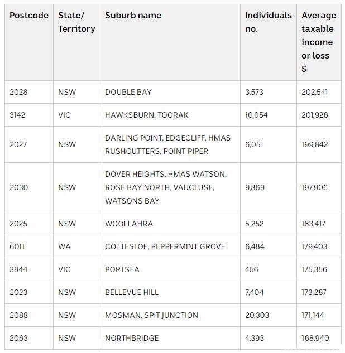Select the WA state cell
Image resolution: width=345 pixels, height=353 pixels.
point(76,246)
